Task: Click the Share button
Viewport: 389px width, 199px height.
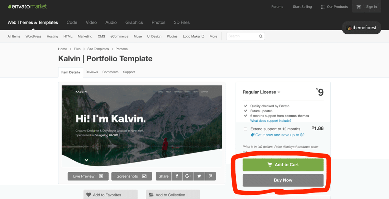Action: pyautogui.click(x=164, y=176)
